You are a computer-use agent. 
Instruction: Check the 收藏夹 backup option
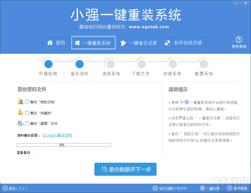pos(27,112)
